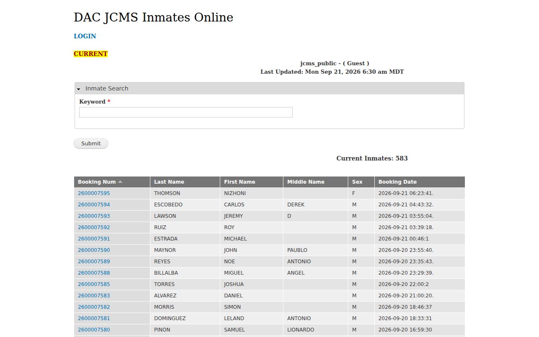
Task: Select last name ESCOBEDO cell
Action: coord(185,205)
